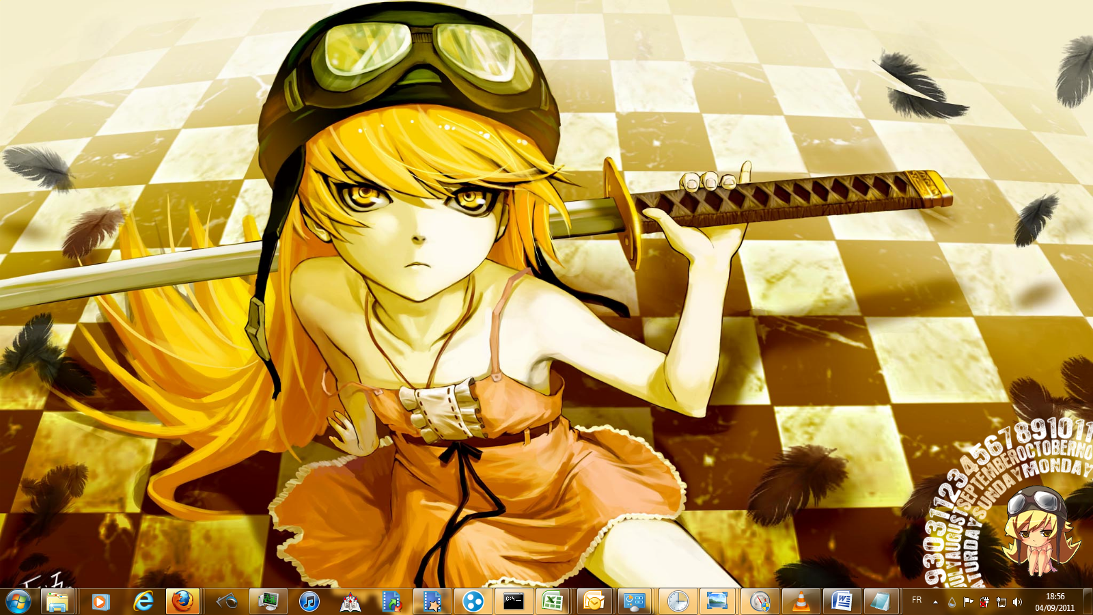Click the blue circle with three dots icon
This screenshot has height=615, width=1093.
click(473, 601)
